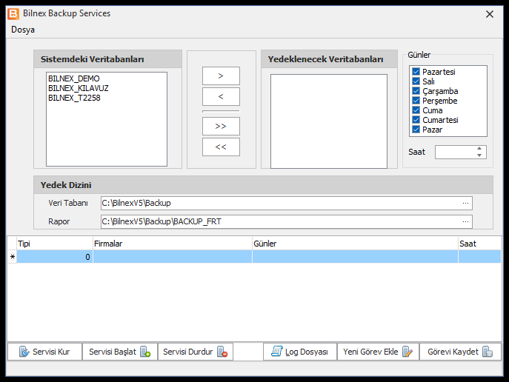Decrease Saat value with down arrow

(x=479, y=155)
